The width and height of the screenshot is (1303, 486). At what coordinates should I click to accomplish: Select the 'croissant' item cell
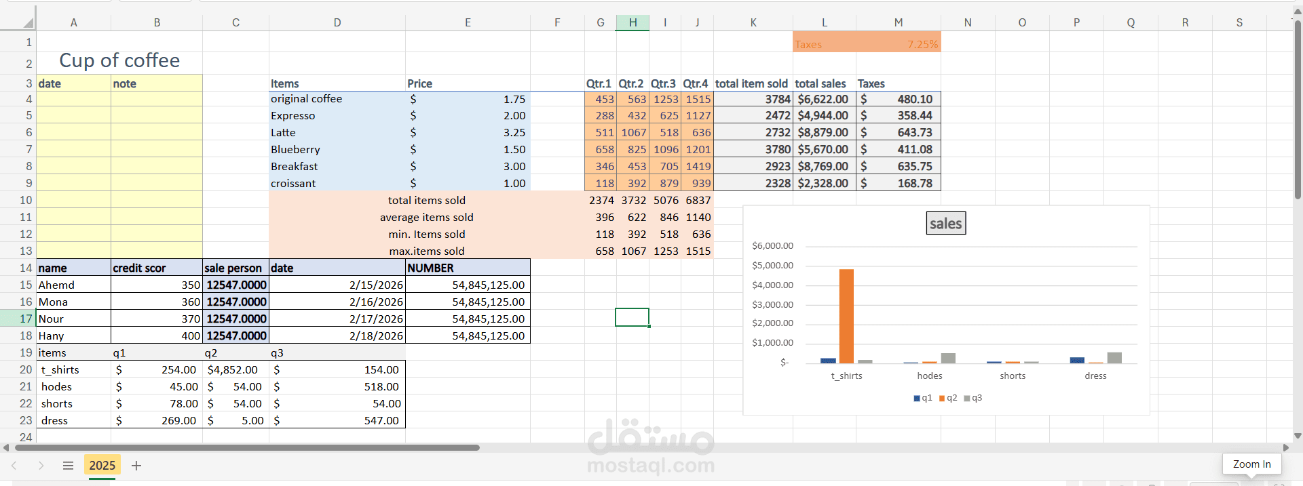(337, 184)
